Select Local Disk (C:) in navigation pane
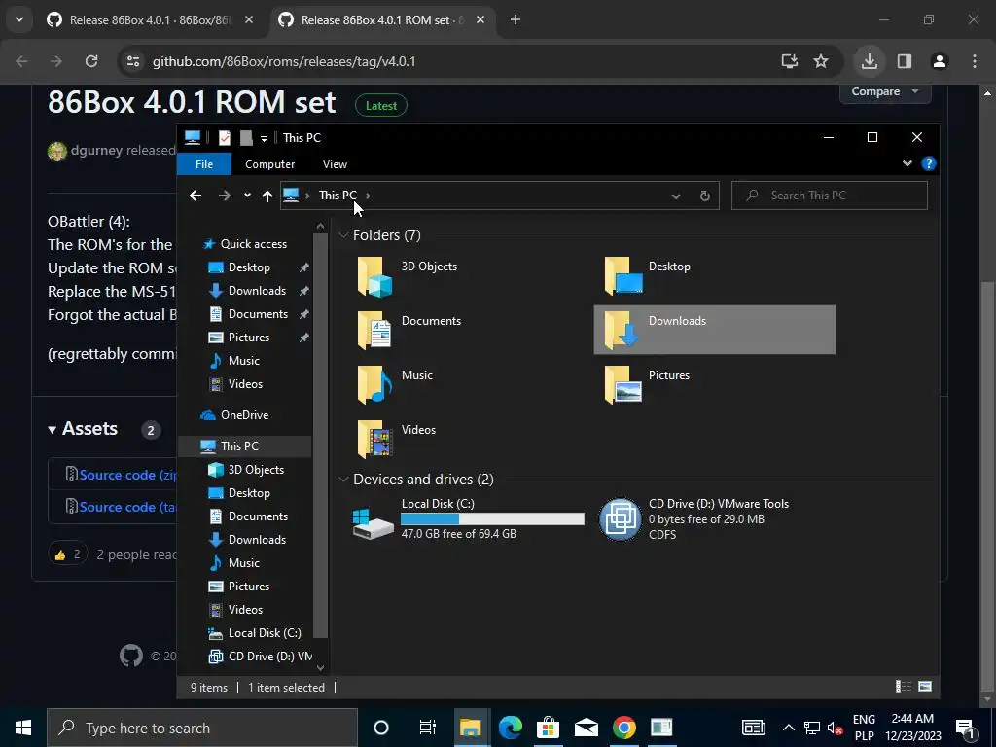Screen dimensions: 996x747 click(x=265, y=633)
